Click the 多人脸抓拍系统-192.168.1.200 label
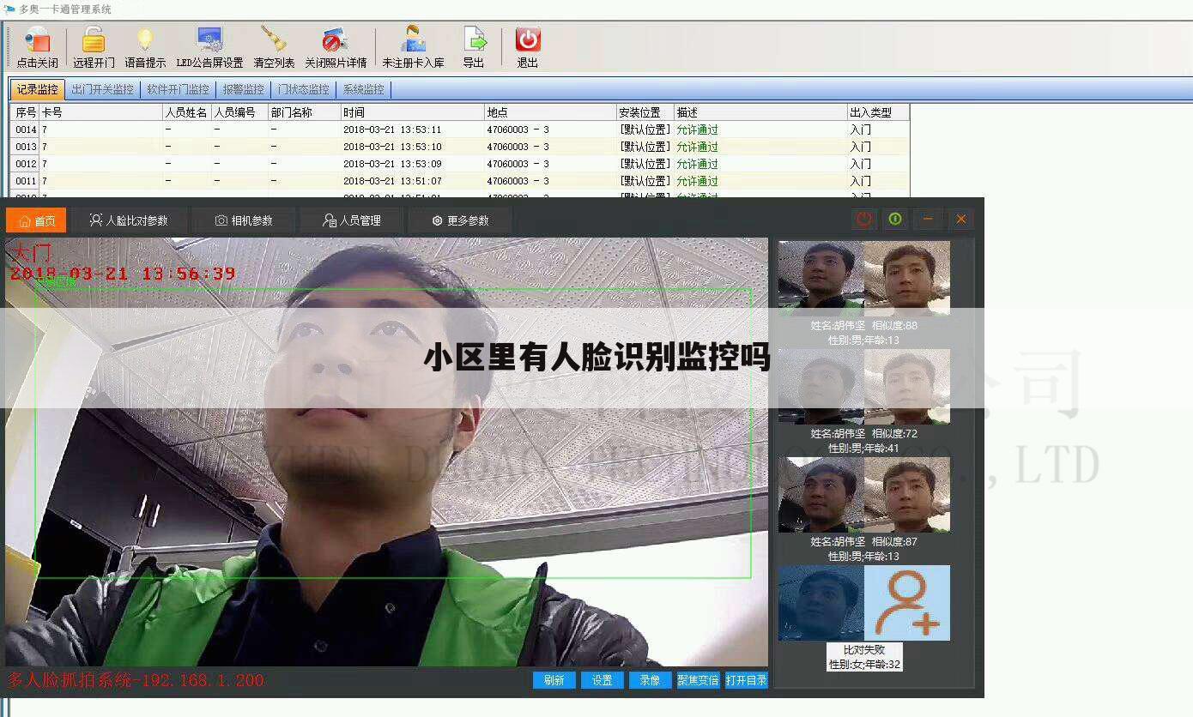Image resolution: width=1193 pixels, height=717 pixels. 136,681
